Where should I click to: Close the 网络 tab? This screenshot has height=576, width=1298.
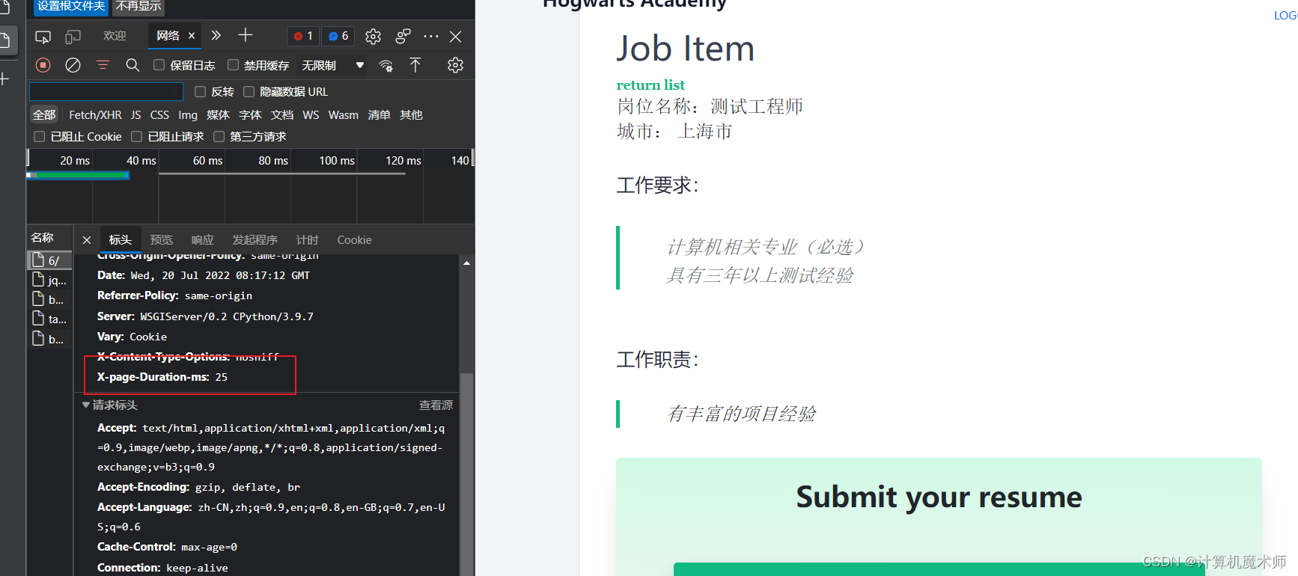coord(192,35)
